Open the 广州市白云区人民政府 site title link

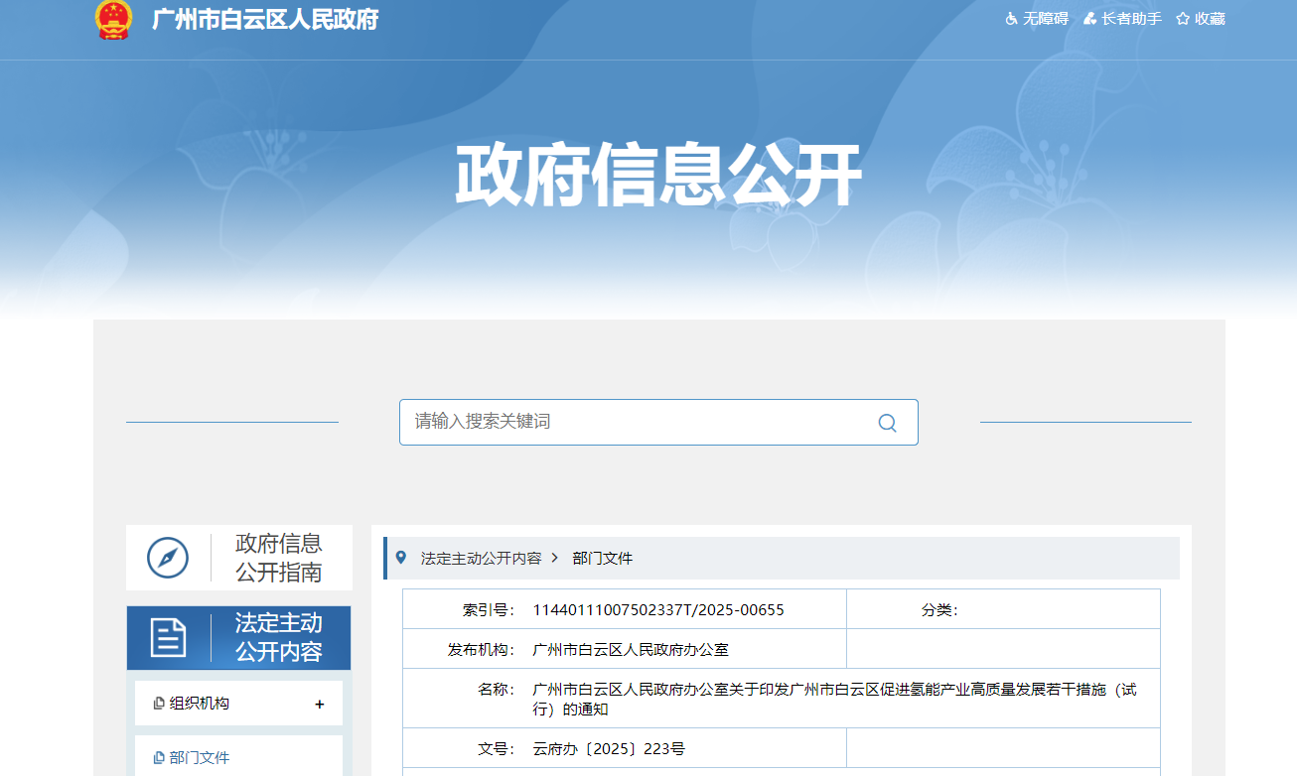(264, 20)
